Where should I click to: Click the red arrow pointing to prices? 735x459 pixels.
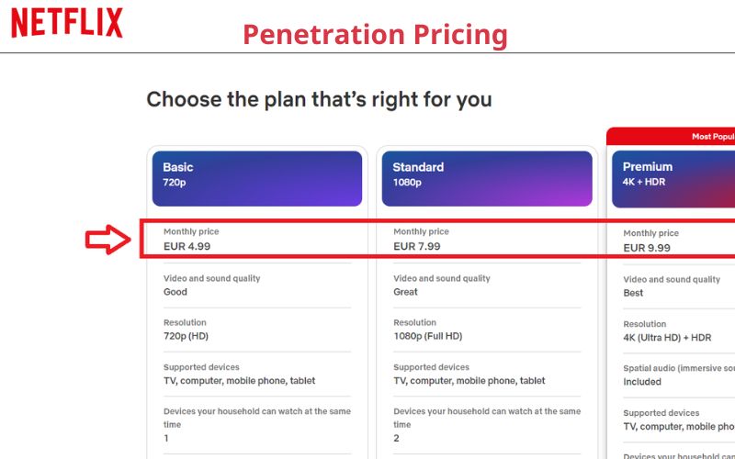tap(107, 240)
